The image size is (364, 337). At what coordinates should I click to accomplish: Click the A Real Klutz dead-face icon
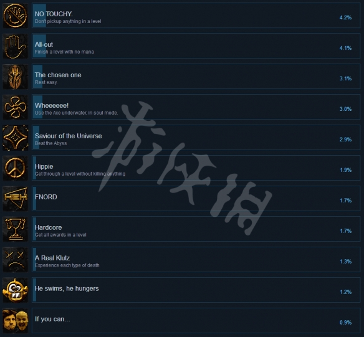pos(16,260)
